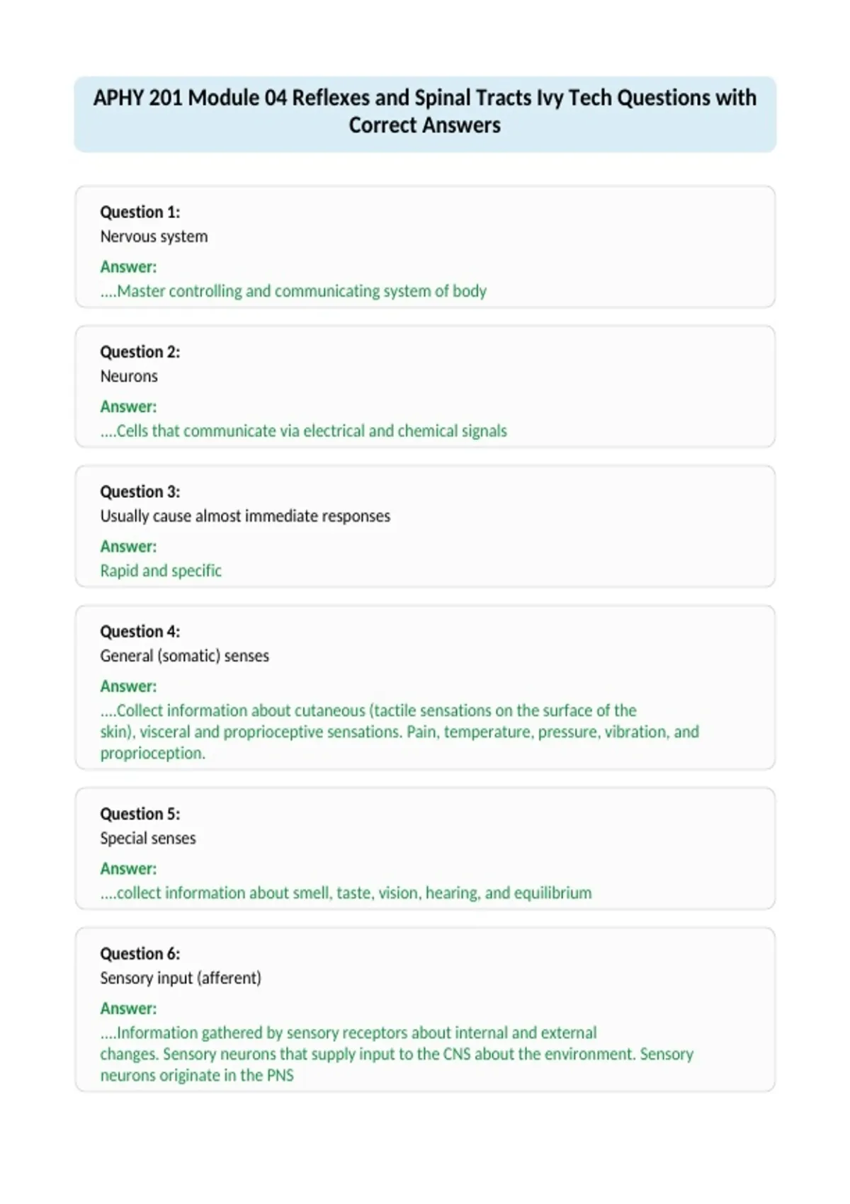Select the Question 5 heading
This screenshot has height=1204, width=850.
(x=140, y=814)
